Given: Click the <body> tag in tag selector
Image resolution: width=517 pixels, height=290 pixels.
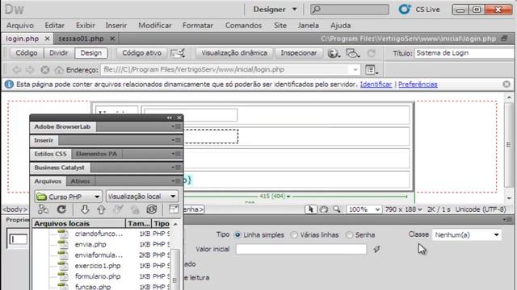Looking at the screenshot, I should coord(15,209).
